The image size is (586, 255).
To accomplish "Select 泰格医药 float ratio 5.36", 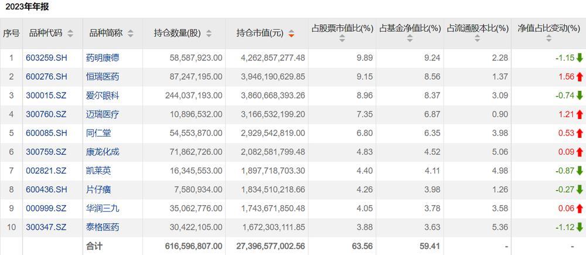I will click(x=500, y=227).
